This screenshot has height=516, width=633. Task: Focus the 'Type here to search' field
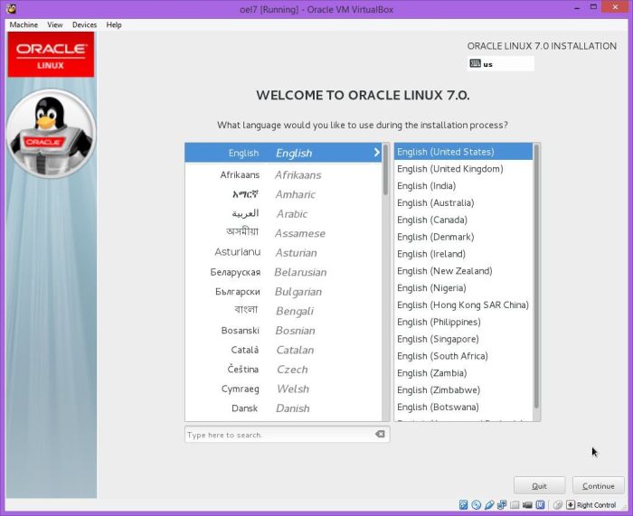(276, 435)
